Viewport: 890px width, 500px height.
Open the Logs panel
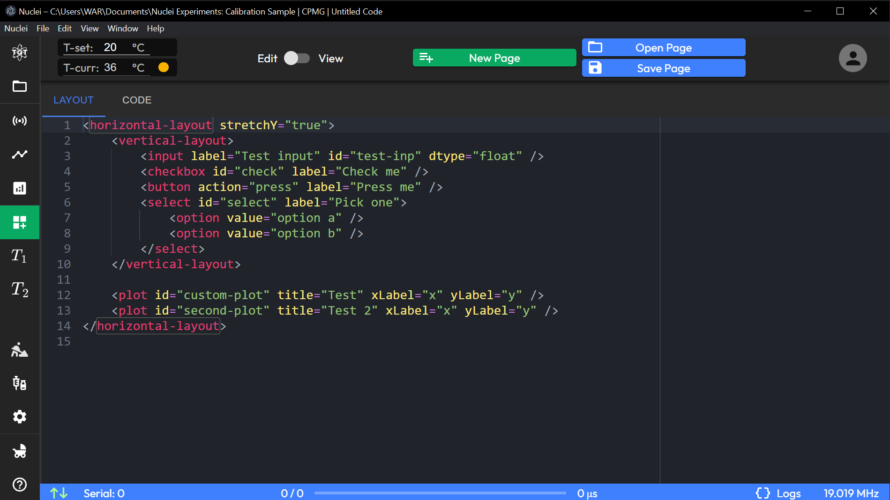click(x=789, y=493)
